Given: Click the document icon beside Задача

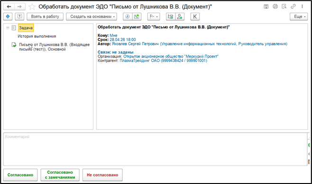Looking at the screenshot, I should click(x=14, y=28).
